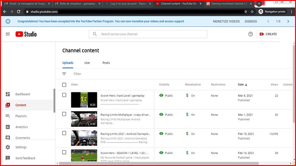
Task: Click the CREATE button
Action: (x=268, y=34)
